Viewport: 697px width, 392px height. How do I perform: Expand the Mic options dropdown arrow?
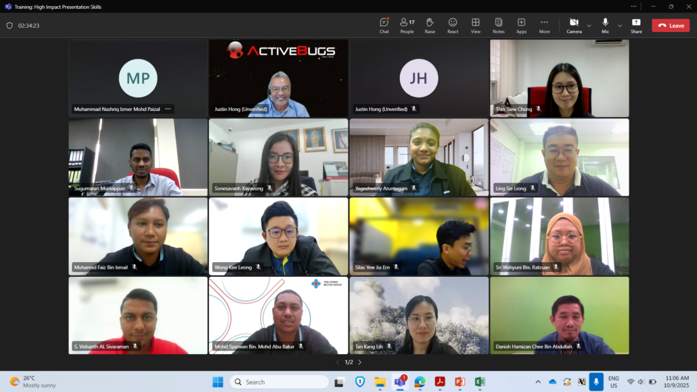tap(620, 26)
